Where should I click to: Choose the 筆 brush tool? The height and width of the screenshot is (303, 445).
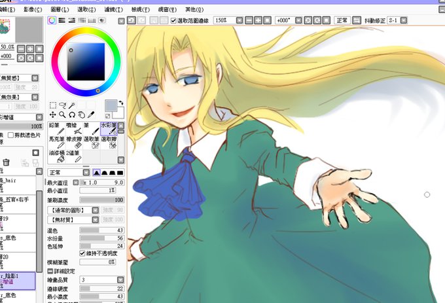92,129
